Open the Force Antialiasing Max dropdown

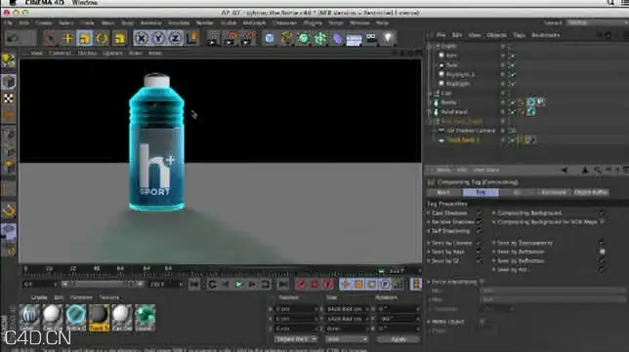(x=553, y=299)
